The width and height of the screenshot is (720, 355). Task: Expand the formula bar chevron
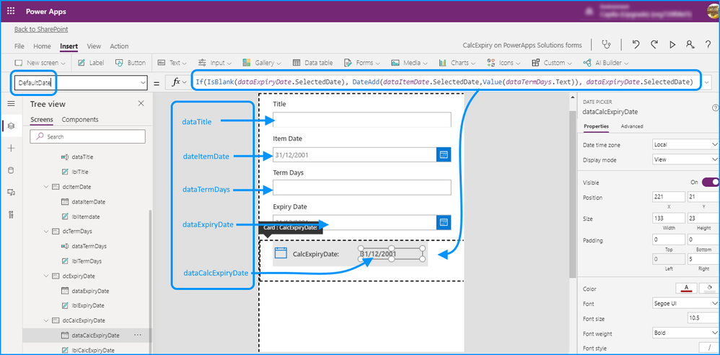pos(707,83)
